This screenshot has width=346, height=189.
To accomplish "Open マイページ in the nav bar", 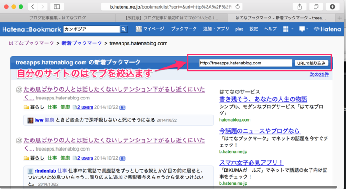I will (x=154, y=29).
